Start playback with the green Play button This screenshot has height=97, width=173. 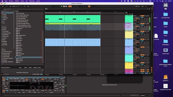[62, 6]
